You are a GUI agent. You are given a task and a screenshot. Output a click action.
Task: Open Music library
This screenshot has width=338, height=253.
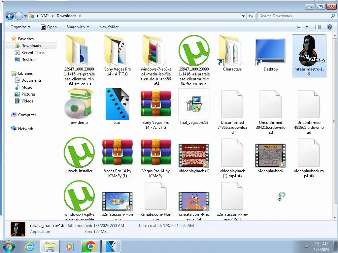click(26, 87)
